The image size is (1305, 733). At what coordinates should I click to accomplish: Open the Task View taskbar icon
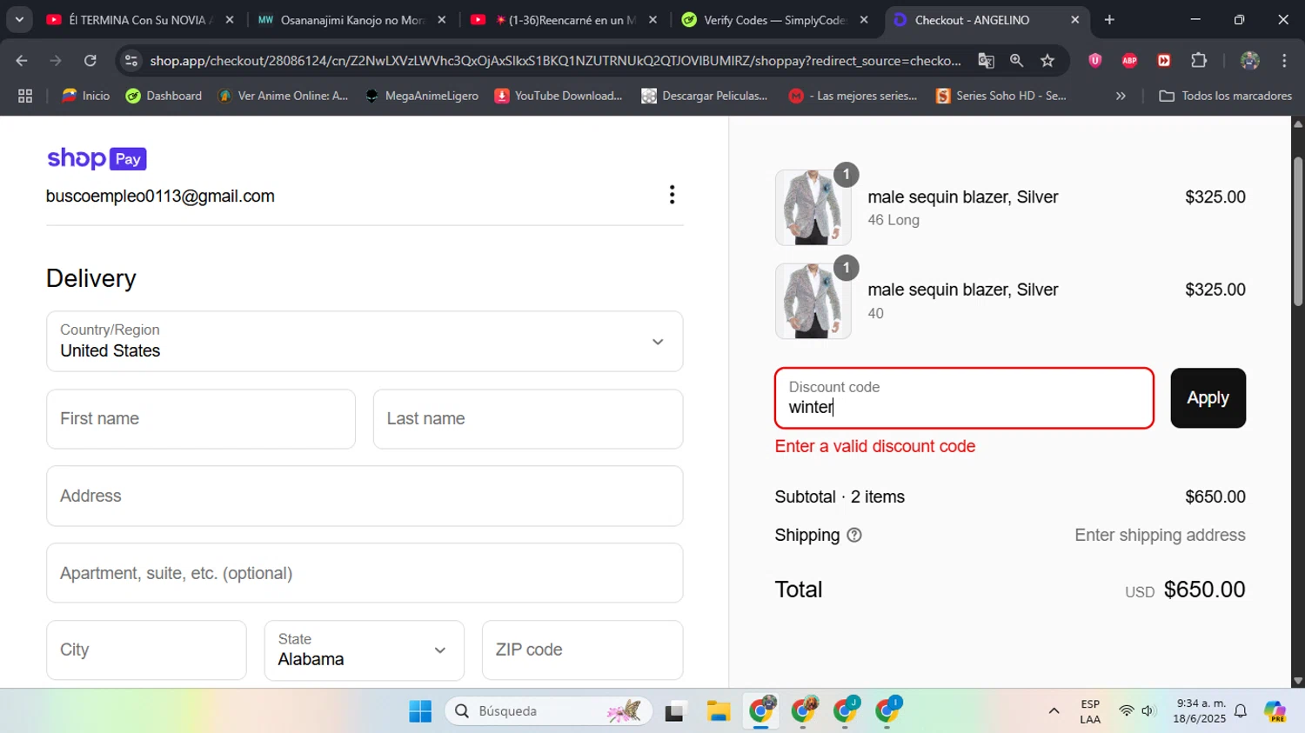coord(675,711)
